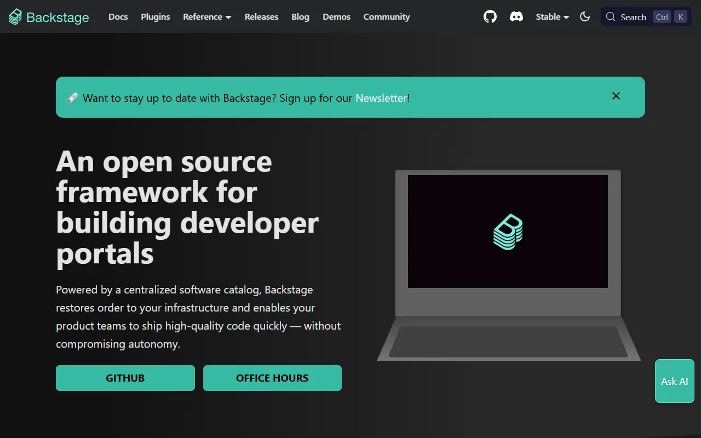Visit the Demos page
The height and width of the screenshot is (438, 701).
pyautogui.click(x=336, y=17)
